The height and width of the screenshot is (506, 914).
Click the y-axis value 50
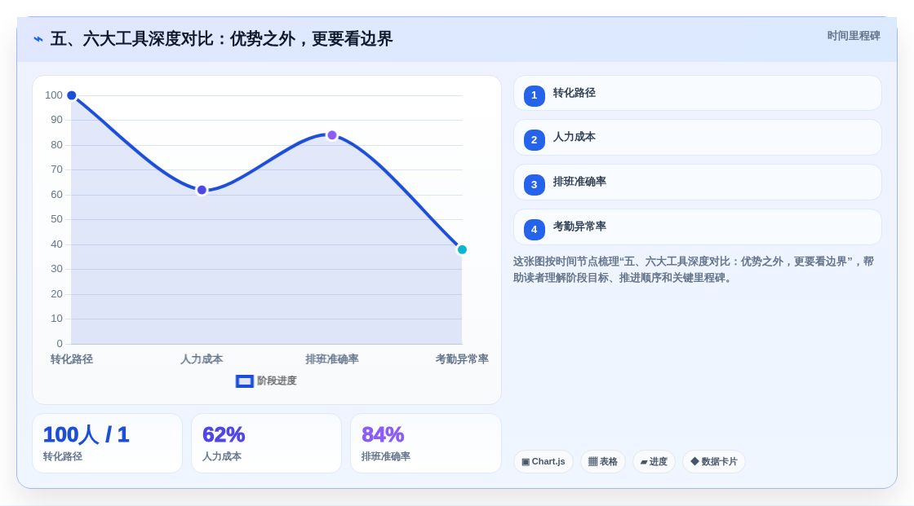[x=56, y=219]
